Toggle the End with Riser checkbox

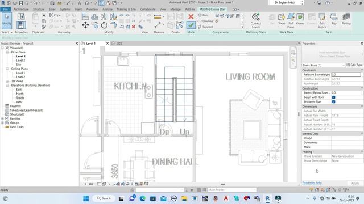[x=334, y=102]
